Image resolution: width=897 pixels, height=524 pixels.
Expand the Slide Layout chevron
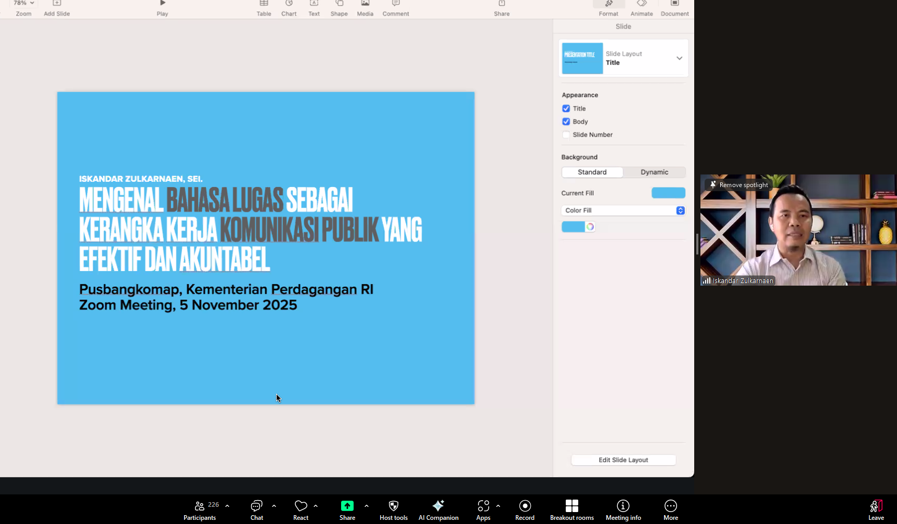pyautogui.click(x=679, y=58)
